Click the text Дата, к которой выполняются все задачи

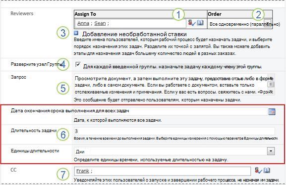click(118, 120)
